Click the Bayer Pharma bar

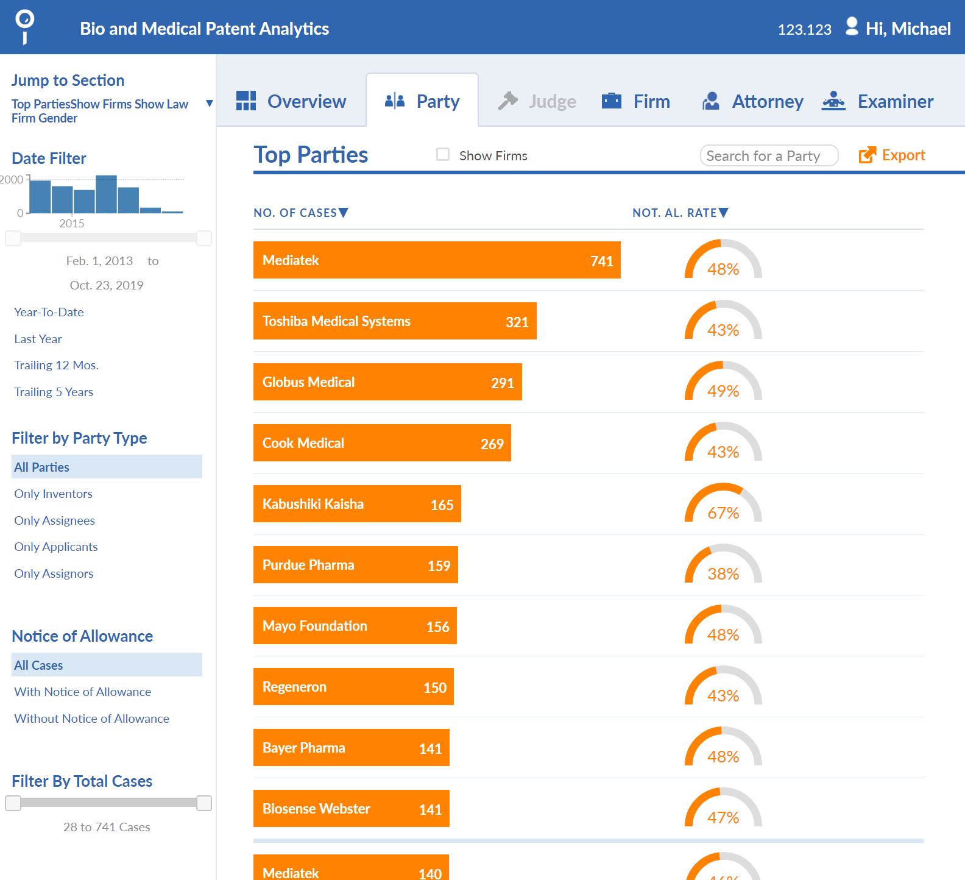352,748
